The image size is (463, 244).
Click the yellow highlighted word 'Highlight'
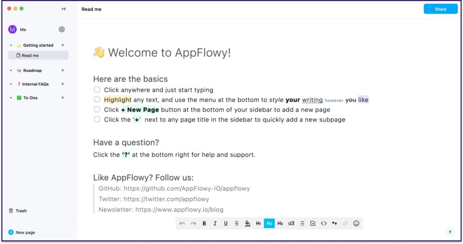click(117, 100)
